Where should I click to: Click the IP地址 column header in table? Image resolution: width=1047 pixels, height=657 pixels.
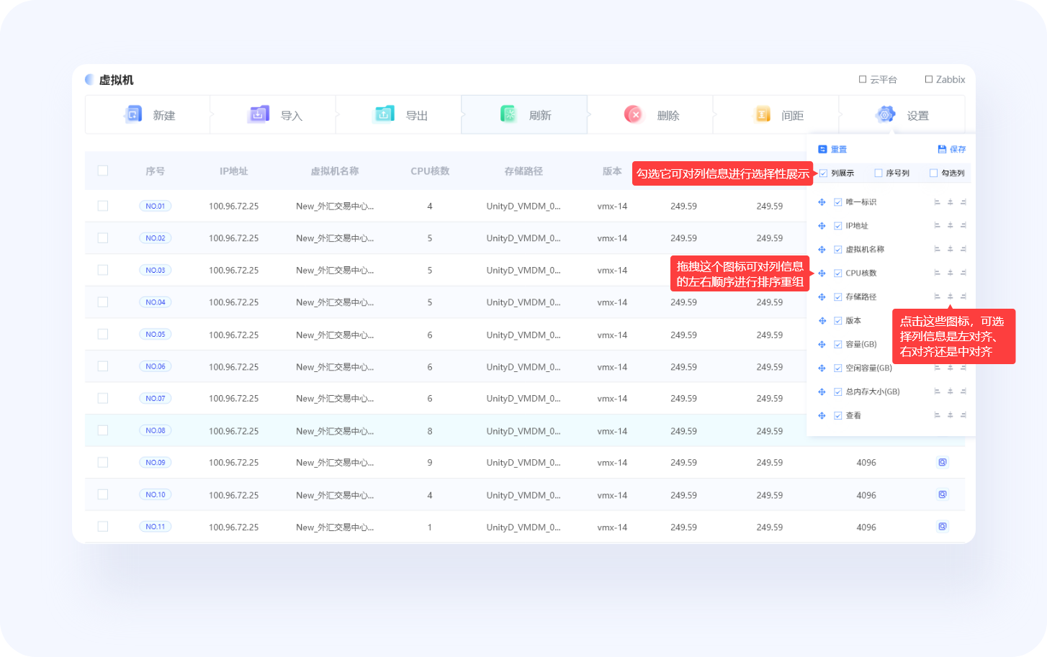pos(233,171)
